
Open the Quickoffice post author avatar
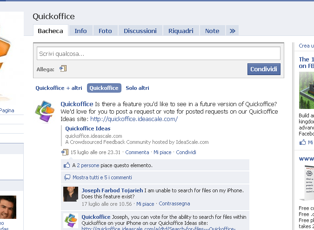[45, 111]
